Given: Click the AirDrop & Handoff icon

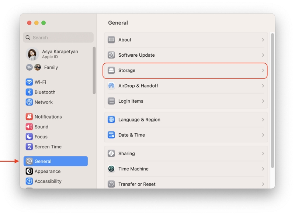Looking at the screenshot, I should point(111,86).
